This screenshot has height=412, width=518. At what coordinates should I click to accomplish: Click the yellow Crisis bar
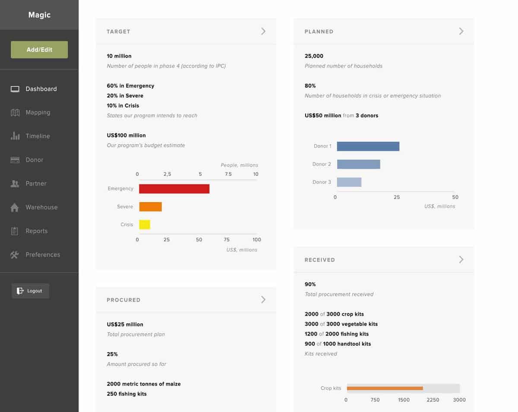tap(145, 225)
